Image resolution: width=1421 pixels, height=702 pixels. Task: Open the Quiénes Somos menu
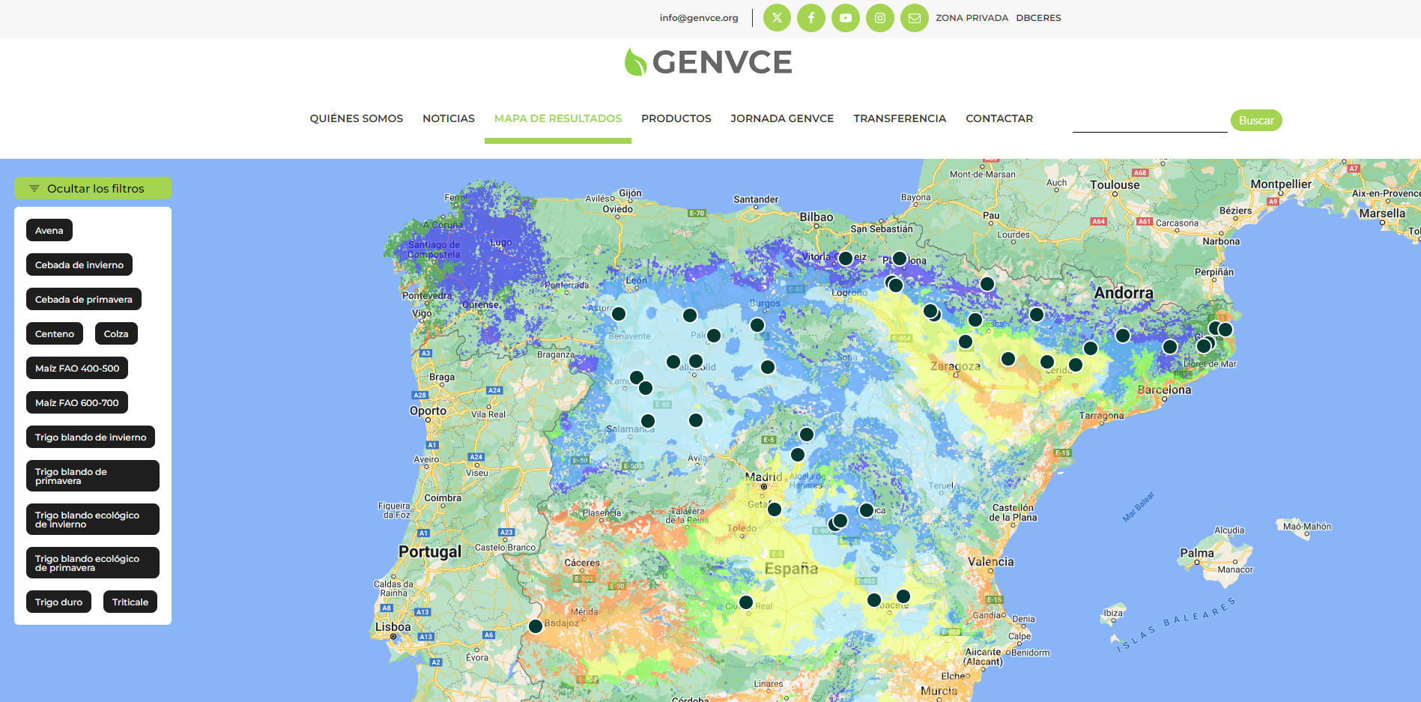[x=357, y=118]
